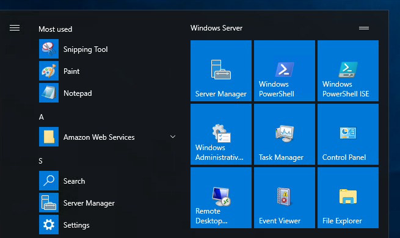The image size is (400, 238).
Task: Open the Search magnifier icon
Action: pyautogui.click(x=49, y=181)
